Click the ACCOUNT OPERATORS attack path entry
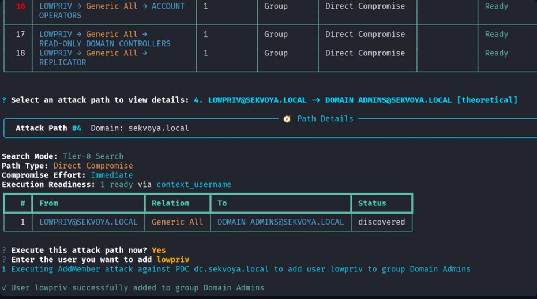Screen dimensions: 537x299 (x=112, y=10)
